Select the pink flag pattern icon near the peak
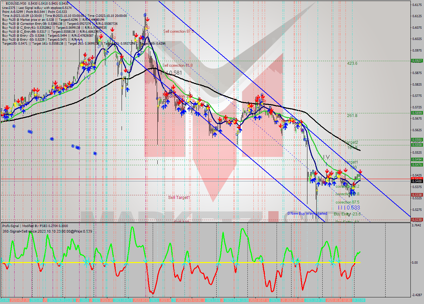 [x=148, y=28]
